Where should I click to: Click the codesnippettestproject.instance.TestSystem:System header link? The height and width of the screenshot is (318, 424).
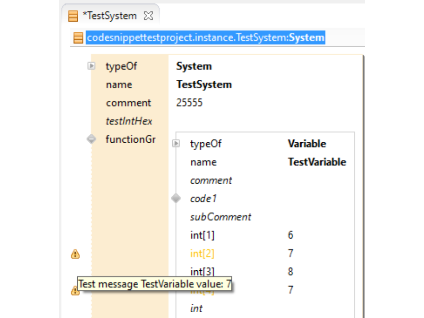205,38
